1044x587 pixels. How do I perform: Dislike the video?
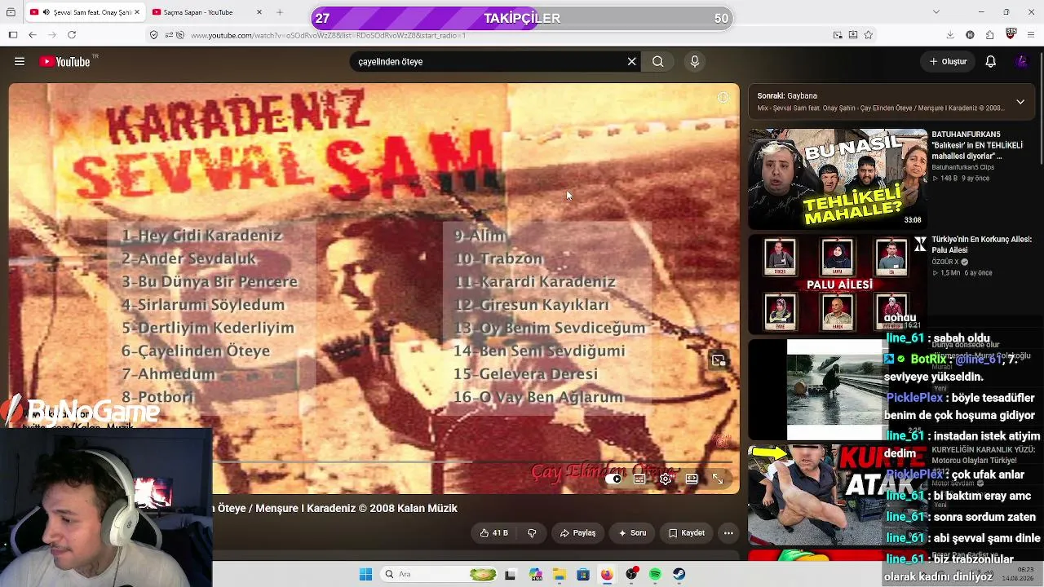532,533
